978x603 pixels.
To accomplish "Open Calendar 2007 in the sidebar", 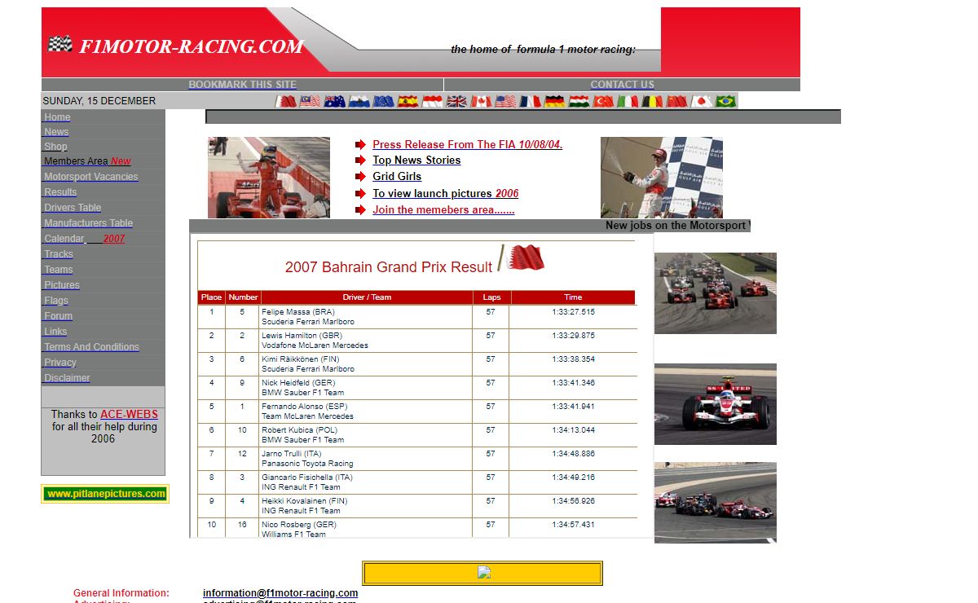I will coord(85,239).
